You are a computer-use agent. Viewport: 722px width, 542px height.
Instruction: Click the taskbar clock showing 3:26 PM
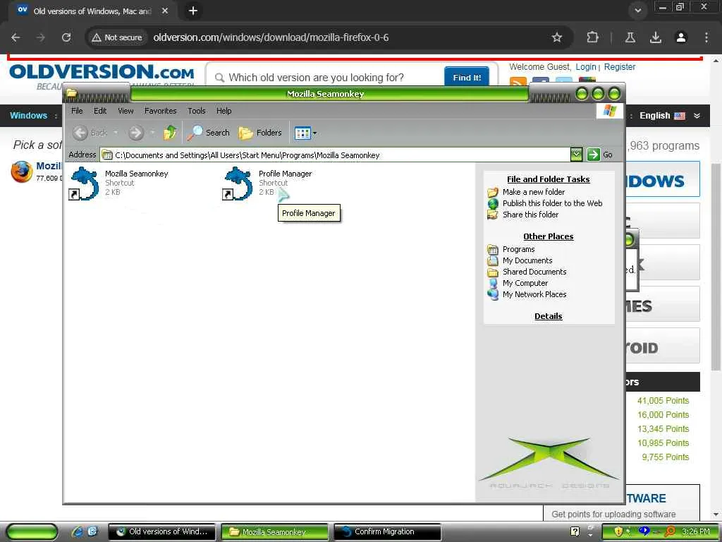point(696,532)
